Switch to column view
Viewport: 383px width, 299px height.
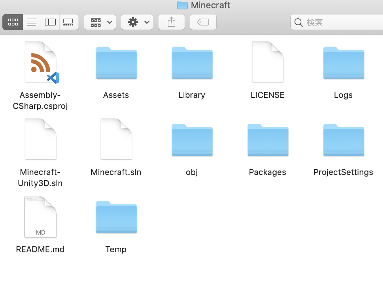pos(50,22)
